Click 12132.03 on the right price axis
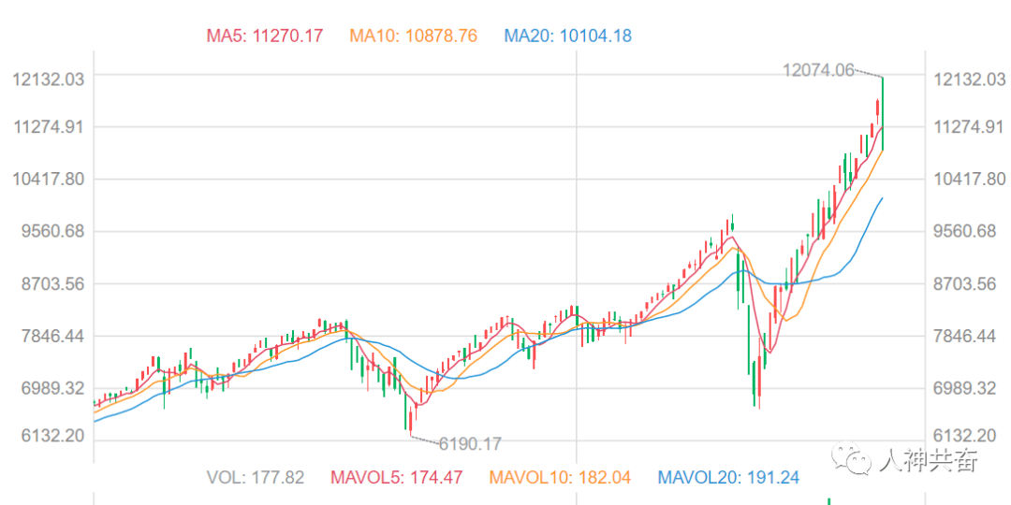The image size is (1011, 505). coord(971,79)
